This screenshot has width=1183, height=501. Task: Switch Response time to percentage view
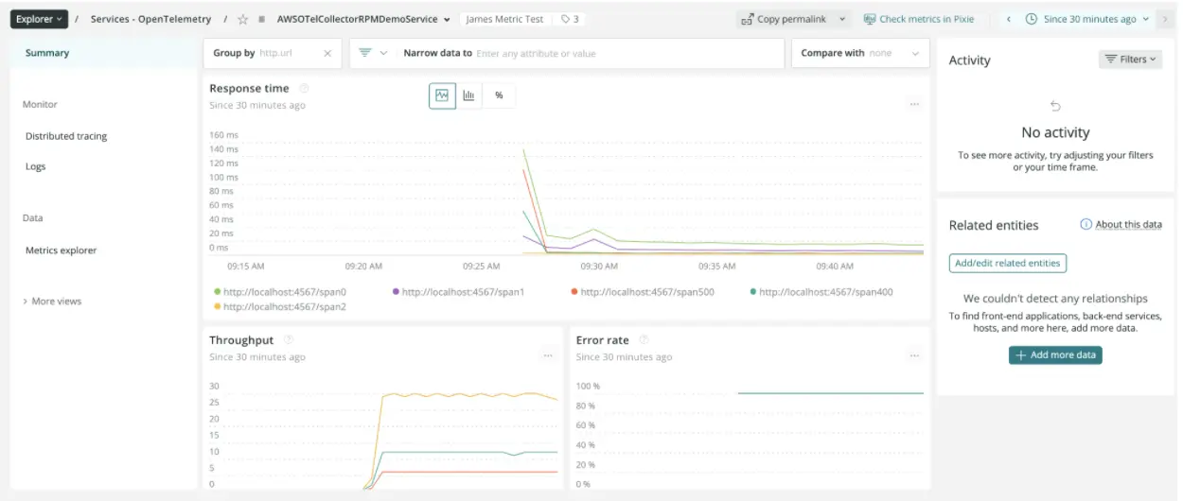click(499, 95)
